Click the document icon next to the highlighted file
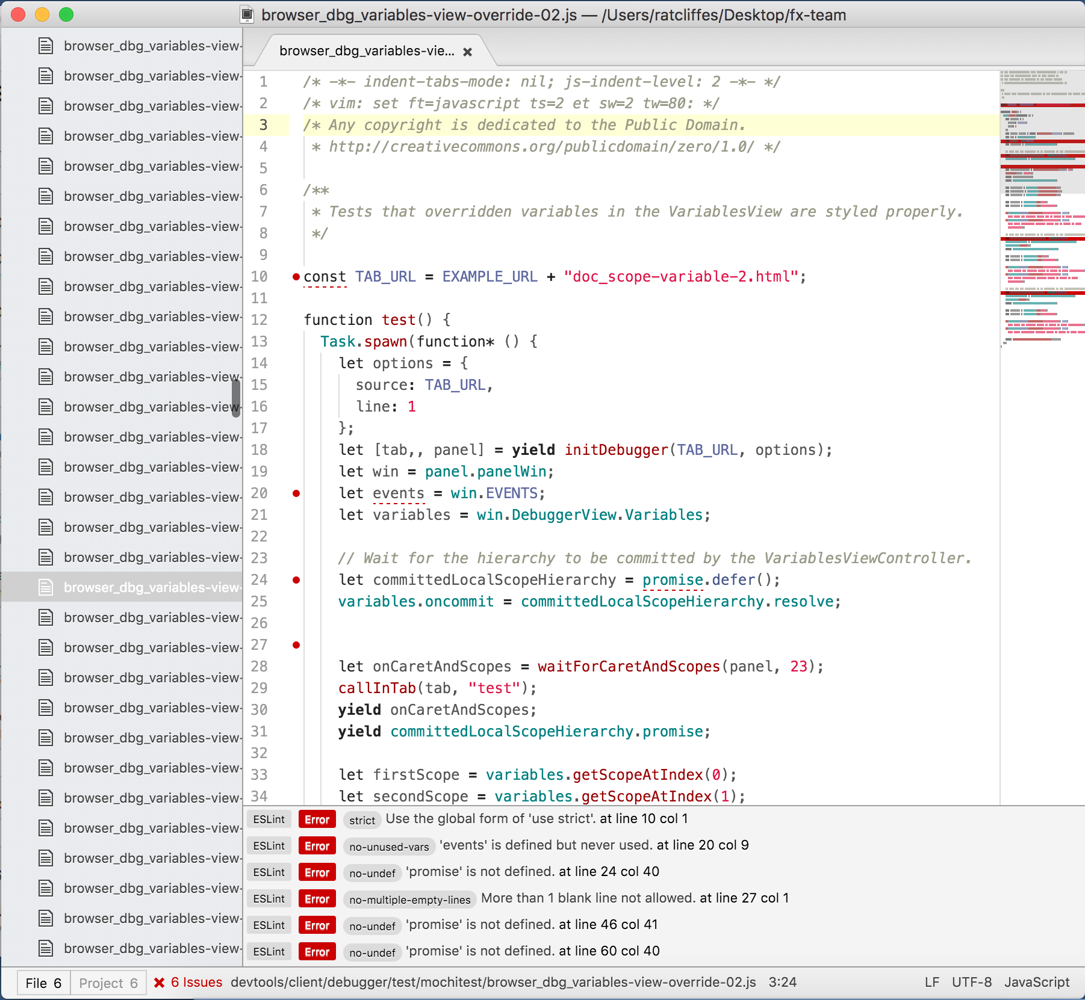The image size is (1085, 1000). pyautogui.click(x=45, y=587)
